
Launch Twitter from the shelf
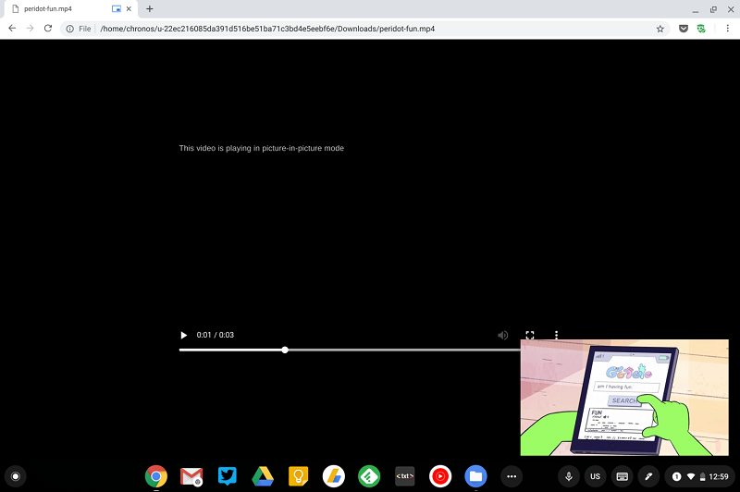point(228,476)
